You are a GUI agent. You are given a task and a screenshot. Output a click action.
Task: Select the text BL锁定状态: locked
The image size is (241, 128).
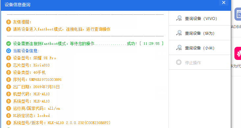click(x=31, y=116)
